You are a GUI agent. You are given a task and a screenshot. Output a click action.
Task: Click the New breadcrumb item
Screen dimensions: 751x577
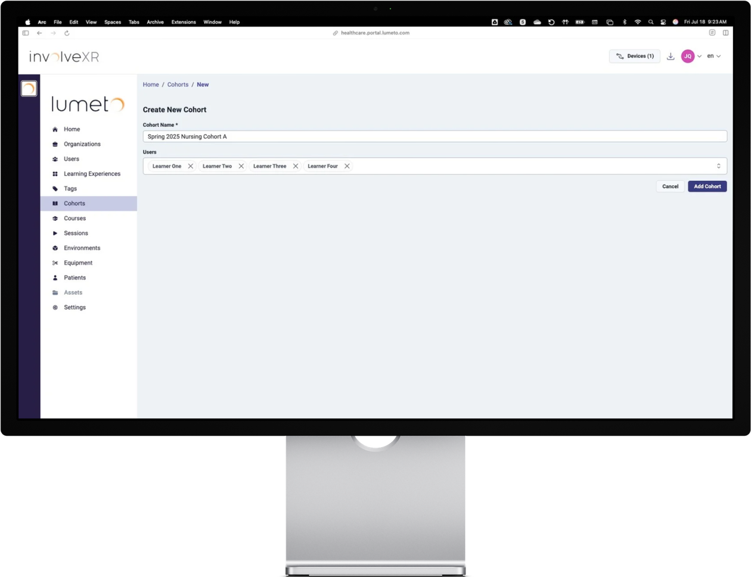203,85
